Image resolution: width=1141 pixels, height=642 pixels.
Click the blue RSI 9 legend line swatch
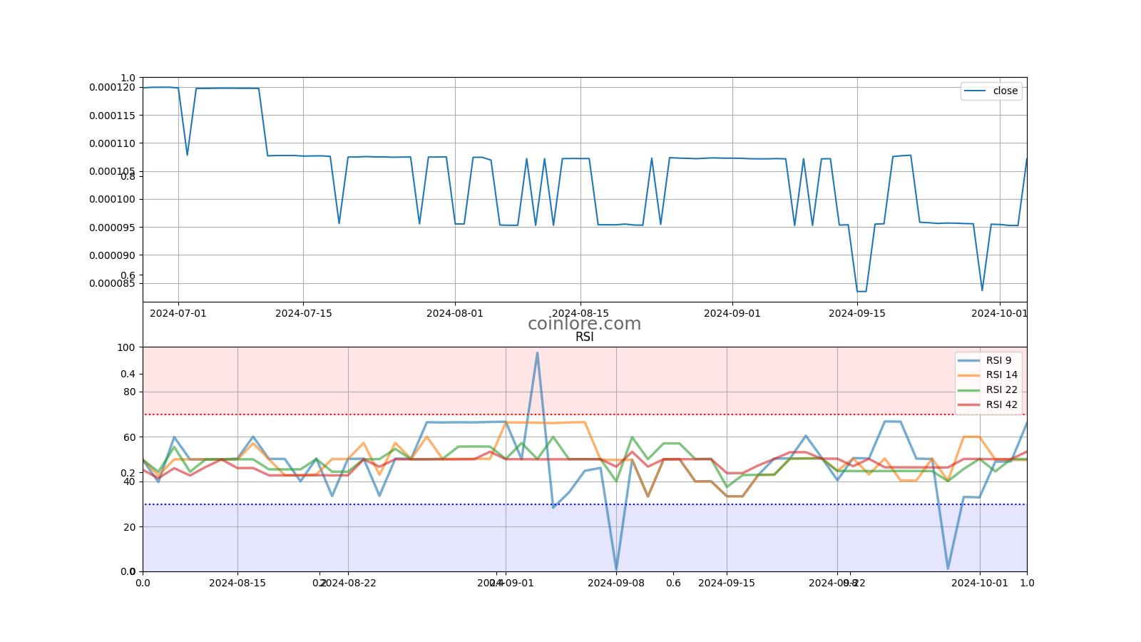(x=970, y=360)
